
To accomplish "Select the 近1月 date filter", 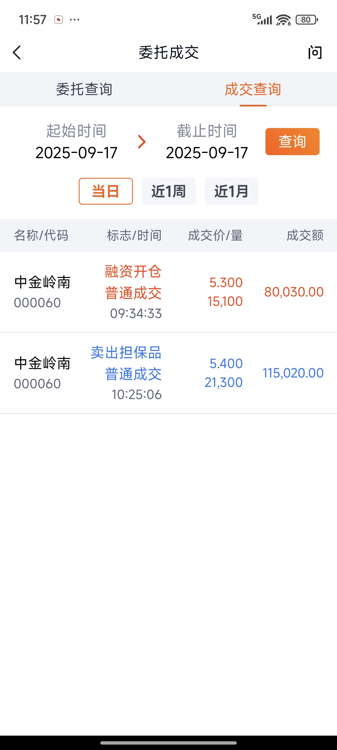I will (231, 191).
